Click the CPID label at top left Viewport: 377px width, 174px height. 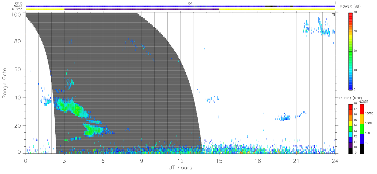click(x=19, y=3)
